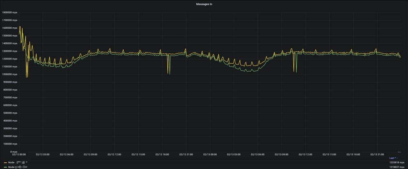Click the 02/13 12:00 time axis label
Image resolution: width=408 pixels, height=169 pixels.
click(305, 154)
